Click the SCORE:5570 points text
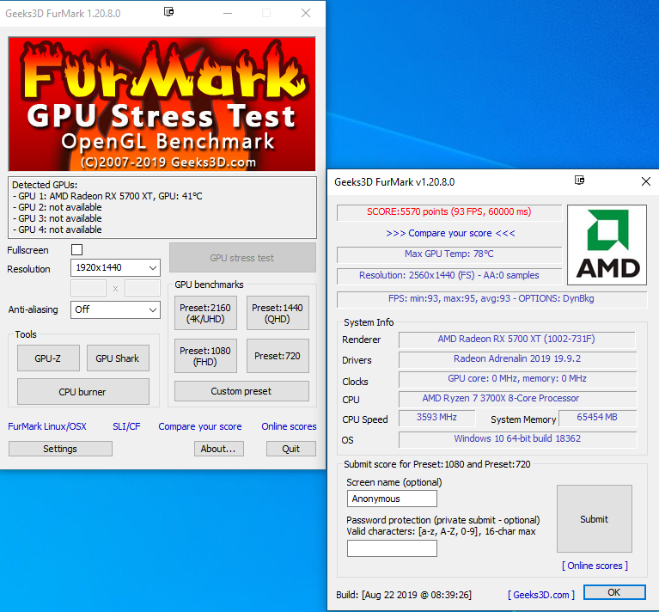 (448, 211)
